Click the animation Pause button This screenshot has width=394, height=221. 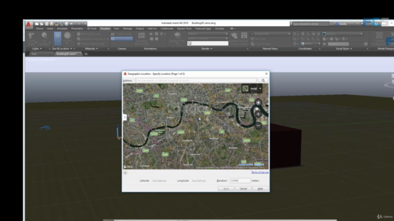click(156, 34)
